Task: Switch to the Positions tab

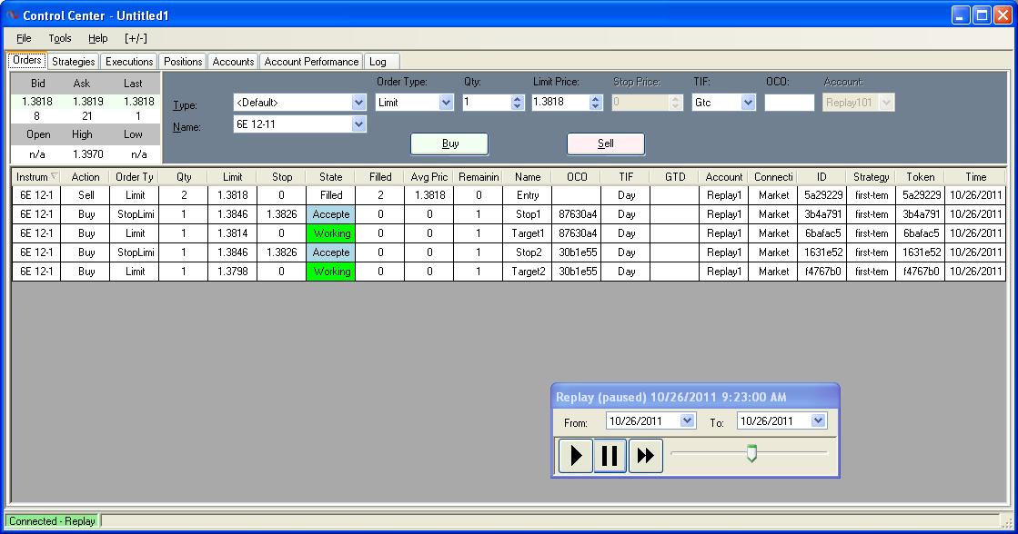Action: (183, 62)
